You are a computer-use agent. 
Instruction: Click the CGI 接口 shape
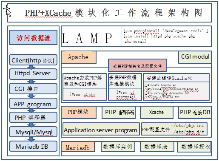pyautogui.click(x=33, y=89)
